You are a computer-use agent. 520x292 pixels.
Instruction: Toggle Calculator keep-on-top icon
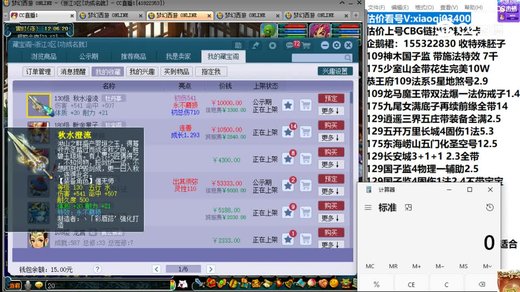coord(408,208)
